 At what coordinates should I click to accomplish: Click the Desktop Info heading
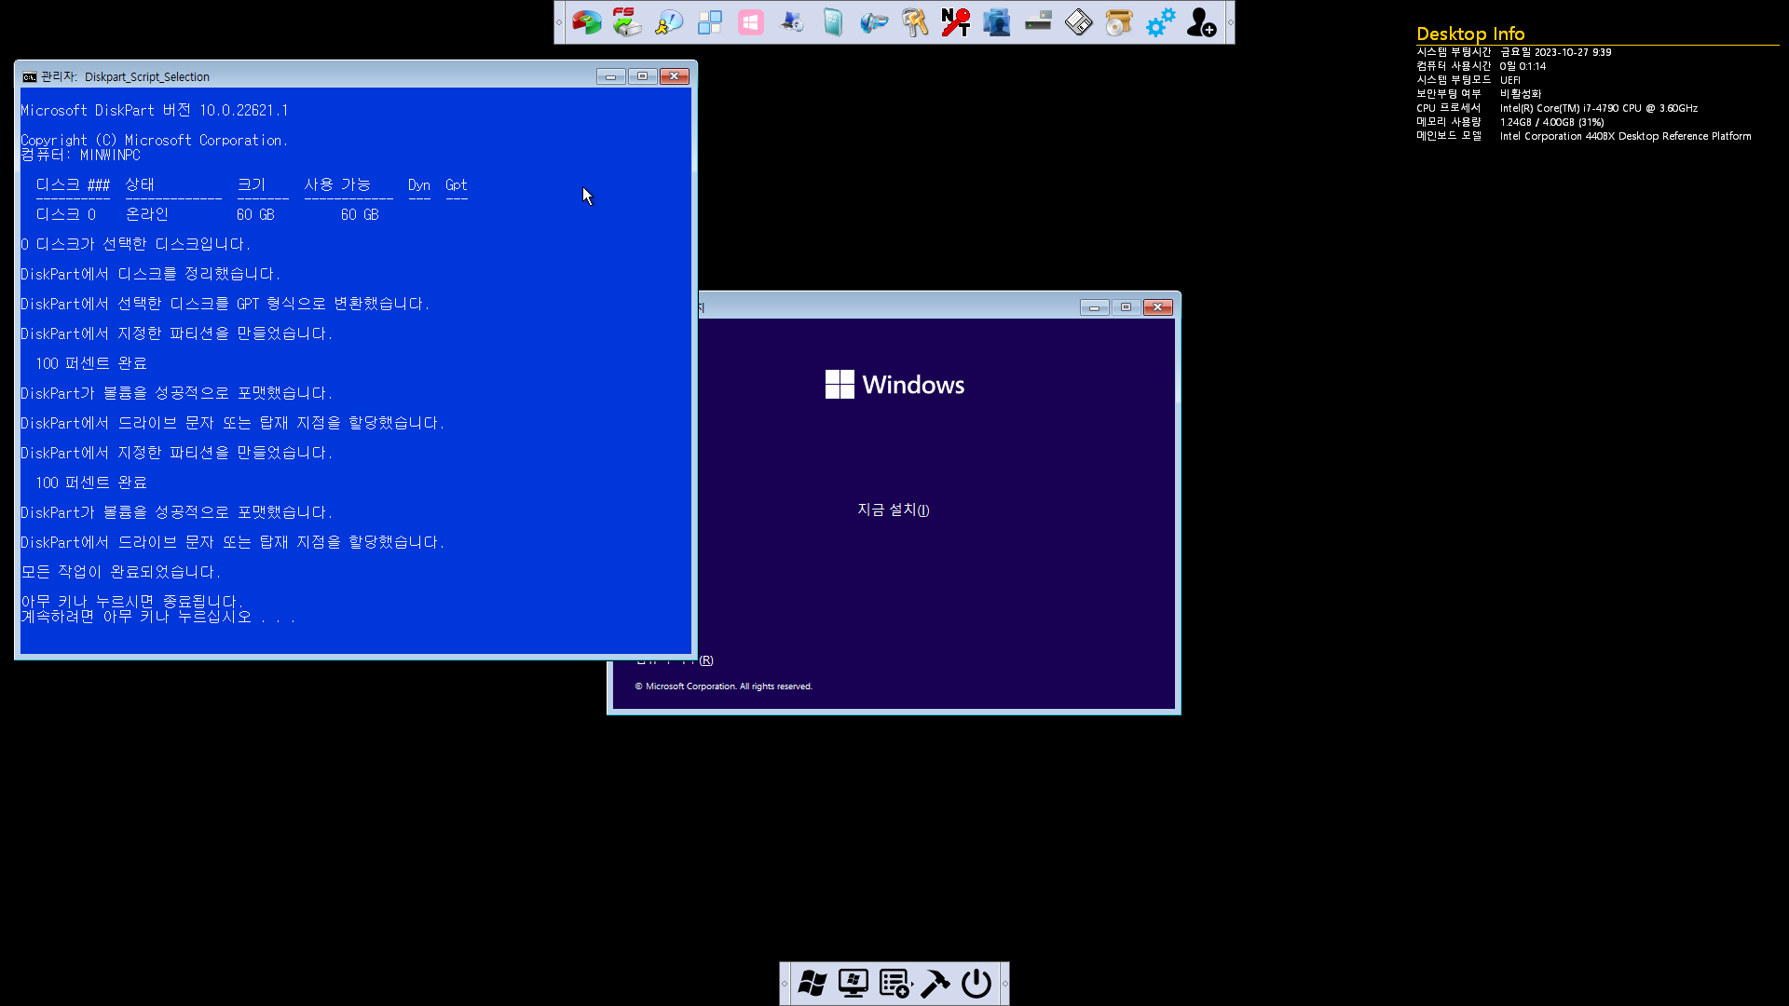(x=1470, y=34)
